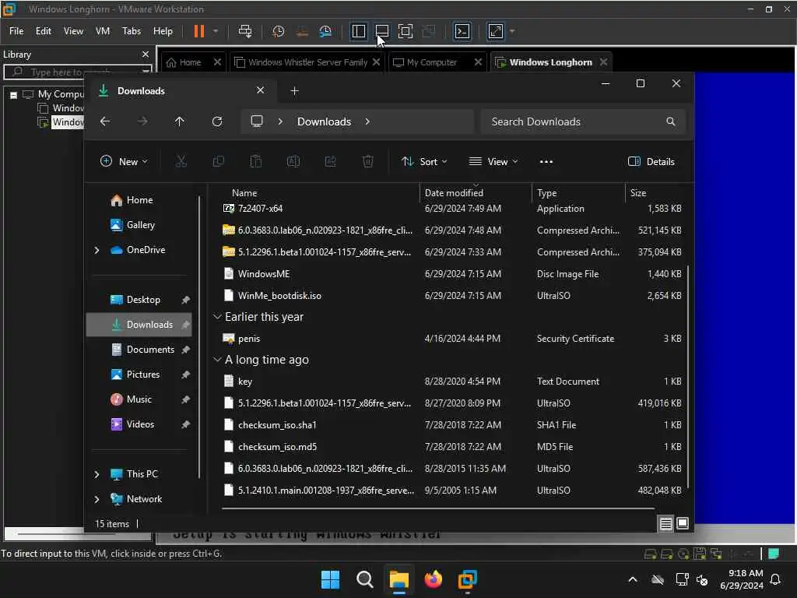Screen dimensions: 797x598
Task: Click Send Ctrl+Alt+Del toolbar icon
Action: (245, 31)
